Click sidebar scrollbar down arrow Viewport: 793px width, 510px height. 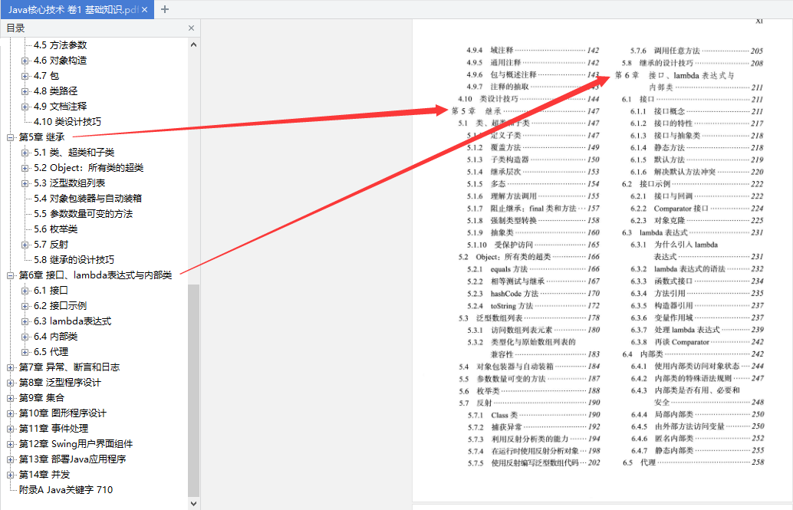pos(194,503)
